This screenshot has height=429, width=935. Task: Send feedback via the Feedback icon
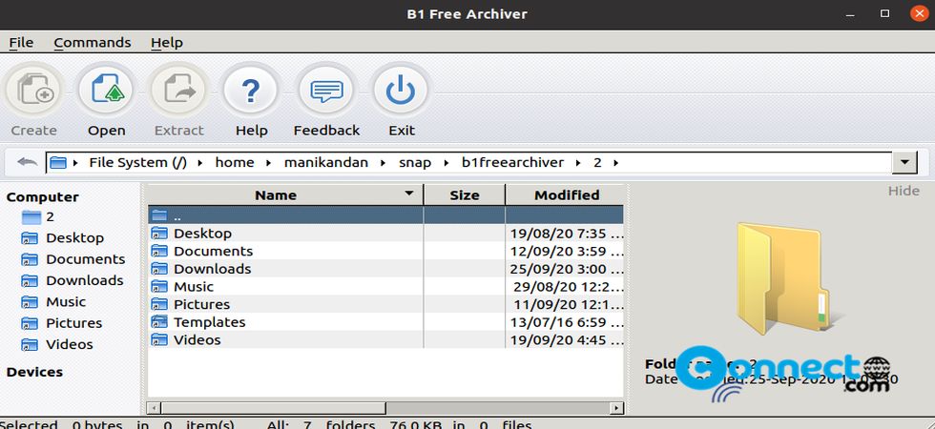click(x=326, y=92)
